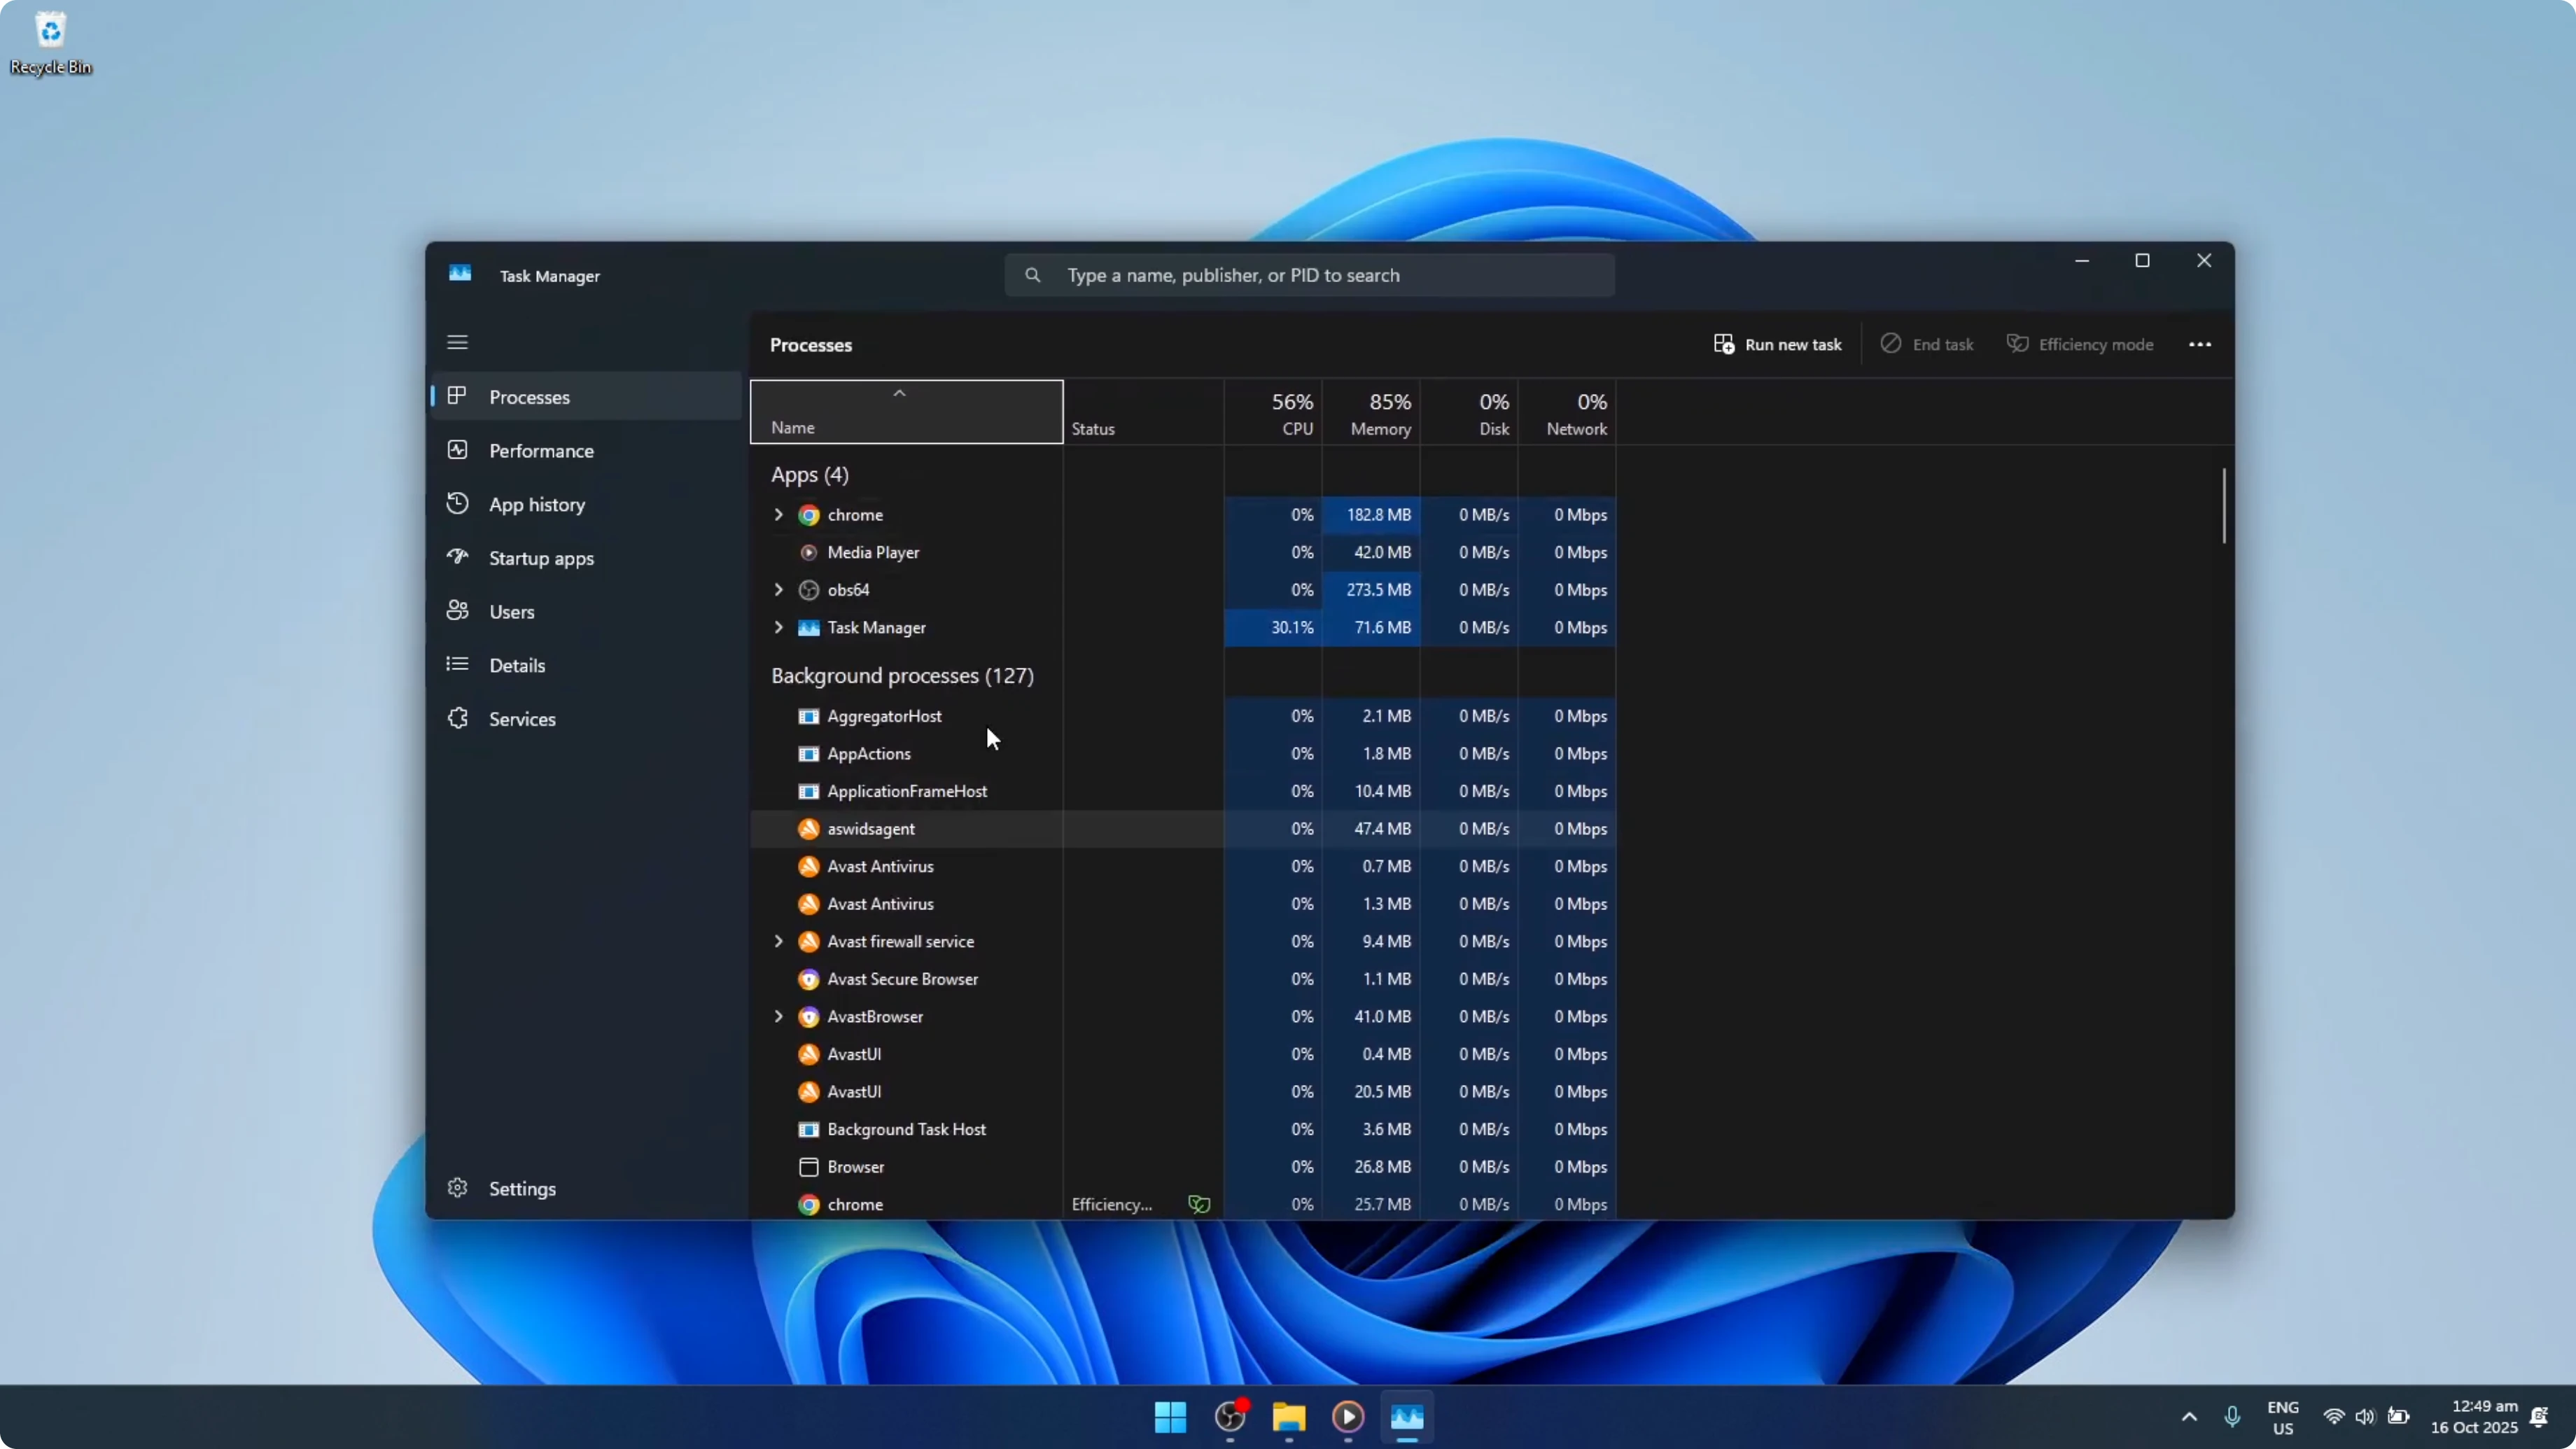The width and height of the screenshot is (2576, 1449).
Task: Open File Explorer from the taskbar
Action: tap(1289, 1417)
